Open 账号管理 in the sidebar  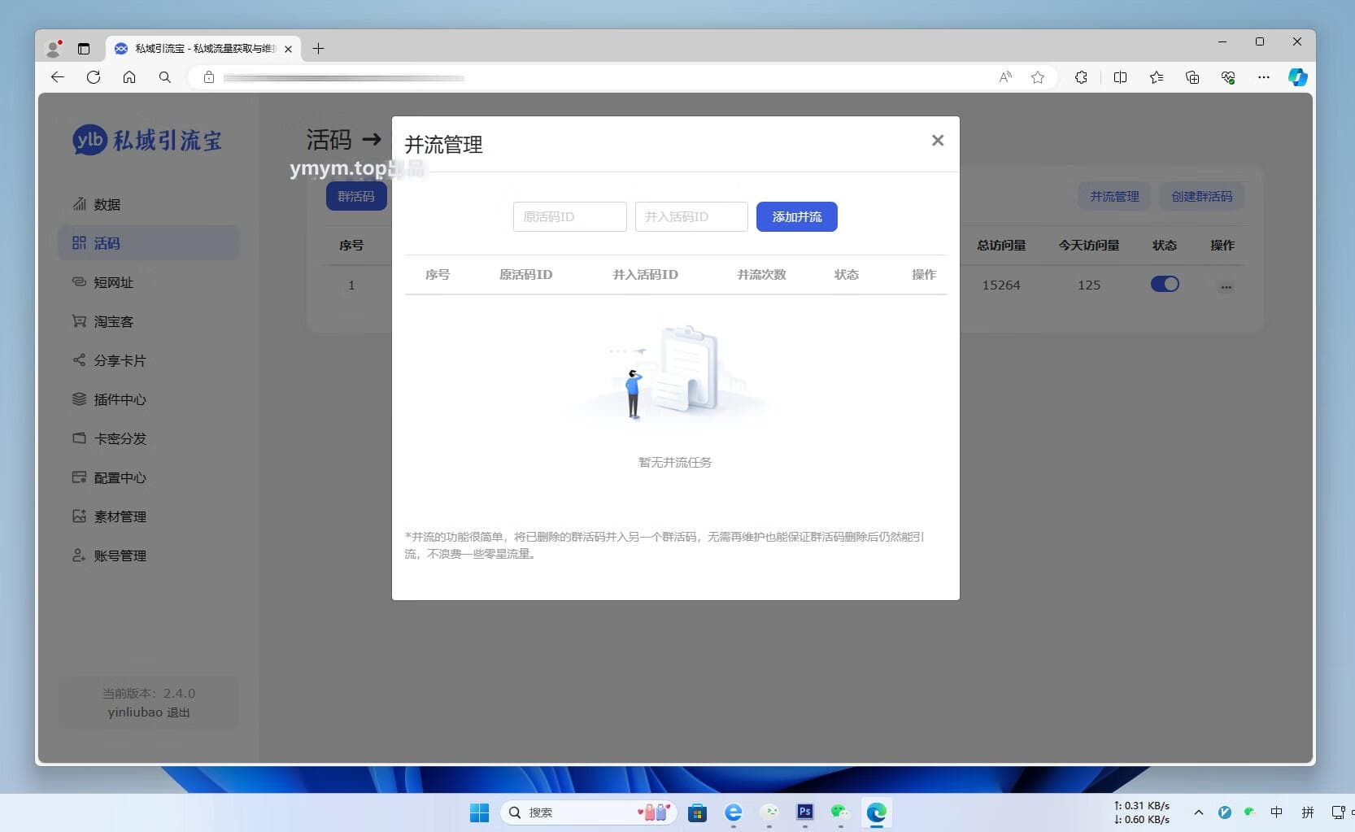coord(149,555)
